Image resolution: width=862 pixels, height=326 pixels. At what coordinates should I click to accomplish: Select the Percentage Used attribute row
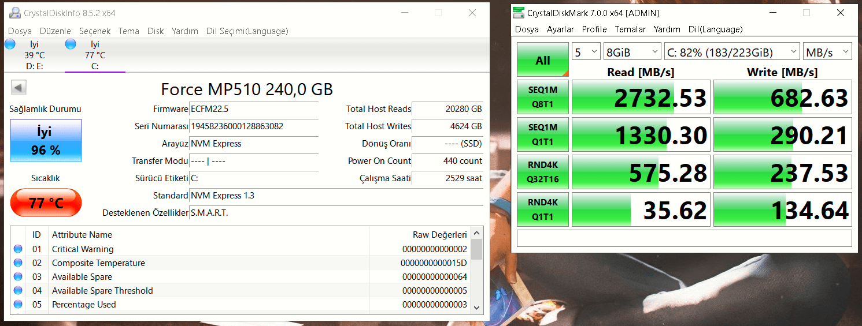pos(241,305)
